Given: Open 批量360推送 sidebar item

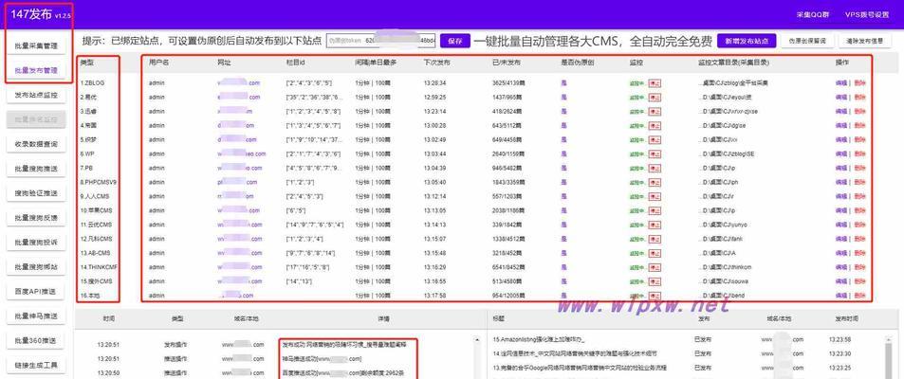Looking at the screenshot, I should pyautogui.click(x=36, y=340).
